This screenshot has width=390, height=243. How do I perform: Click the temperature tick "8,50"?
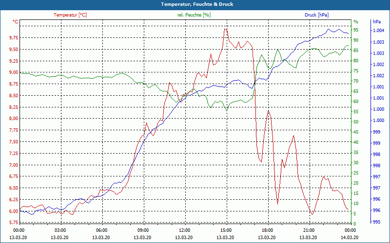[14, 95]
